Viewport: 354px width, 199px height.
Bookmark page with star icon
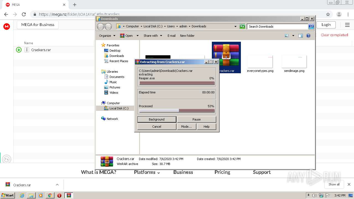click(x=328, y=14)
